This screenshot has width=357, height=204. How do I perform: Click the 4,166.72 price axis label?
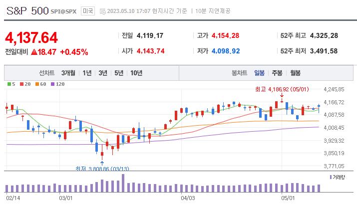[334, 102]
